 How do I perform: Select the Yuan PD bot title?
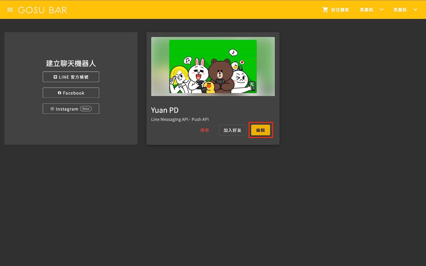point(165,110)
